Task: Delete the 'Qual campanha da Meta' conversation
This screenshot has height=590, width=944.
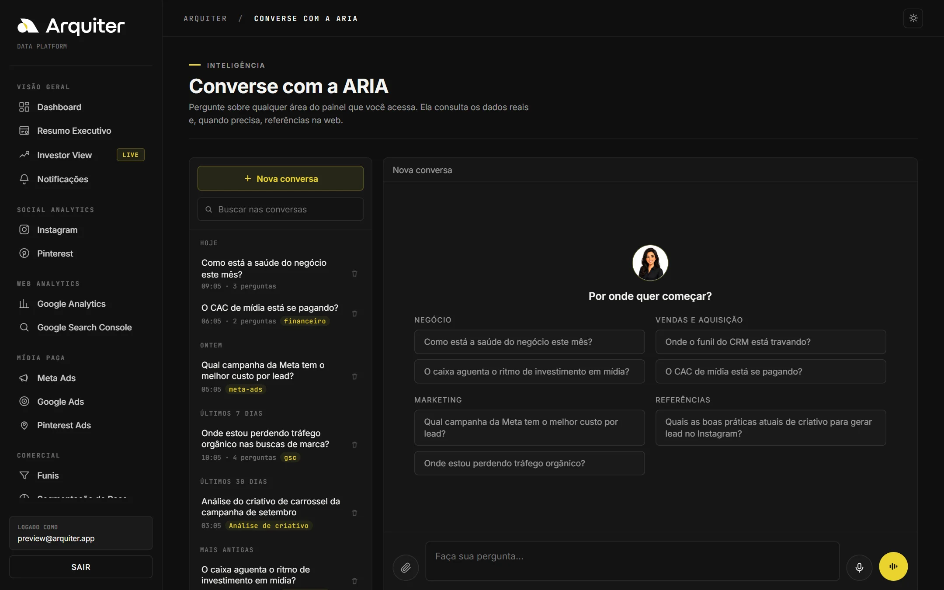Action: pos(354,376)
